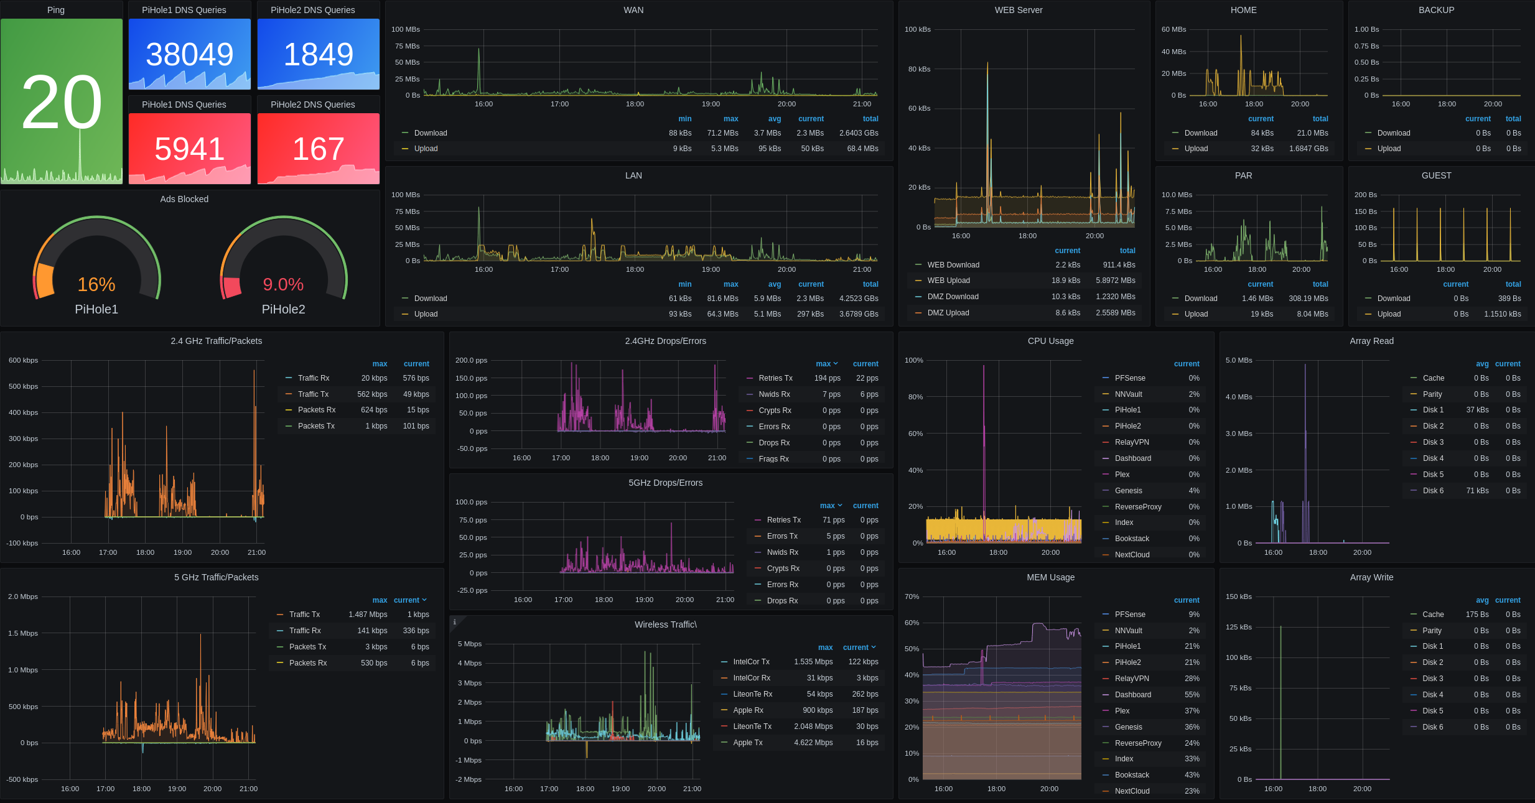Click avg column header in Array Write legend

(1482, 600)
